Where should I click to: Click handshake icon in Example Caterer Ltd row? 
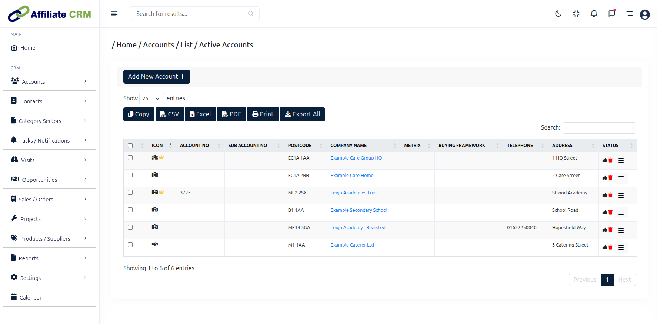click(x=155, y=244)
